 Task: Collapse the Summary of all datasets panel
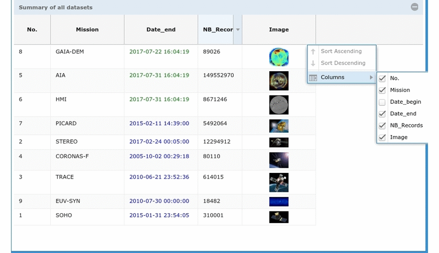pyautogui.click(x=414, y=7)
